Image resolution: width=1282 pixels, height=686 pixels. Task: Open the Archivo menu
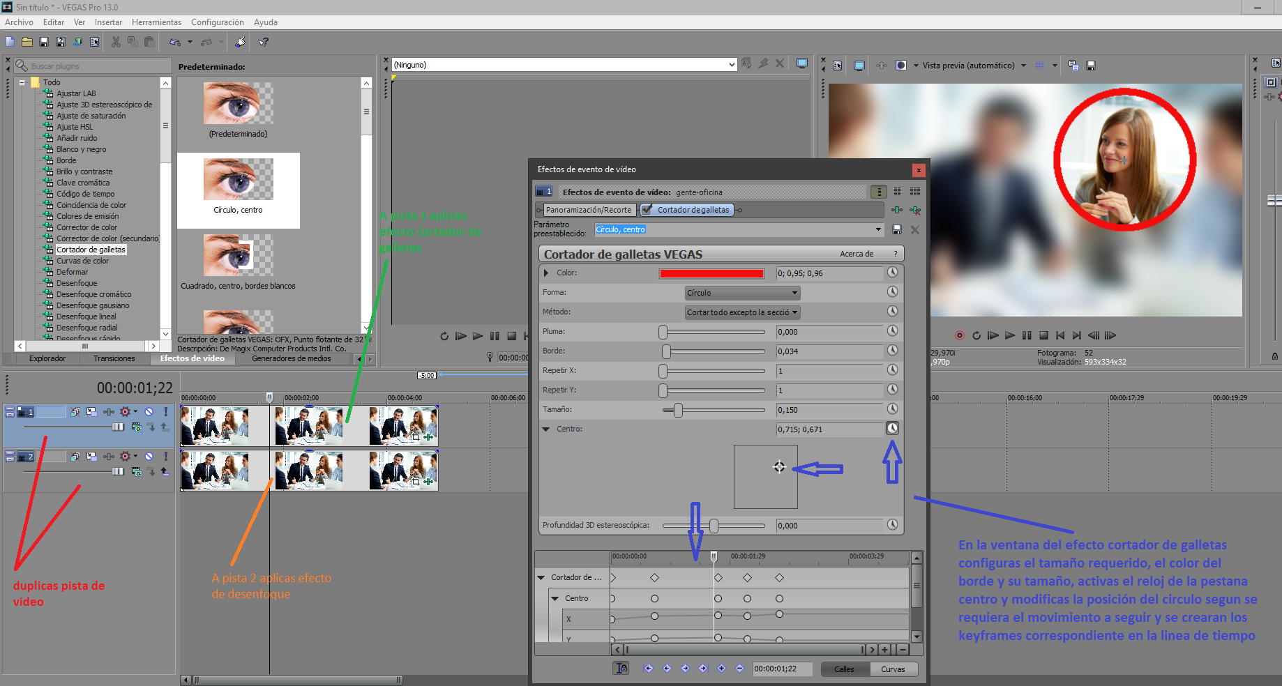[19, 22]
